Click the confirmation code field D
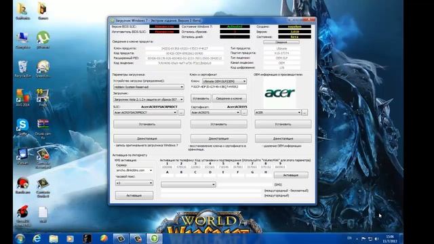 click(x=210, y=176)
